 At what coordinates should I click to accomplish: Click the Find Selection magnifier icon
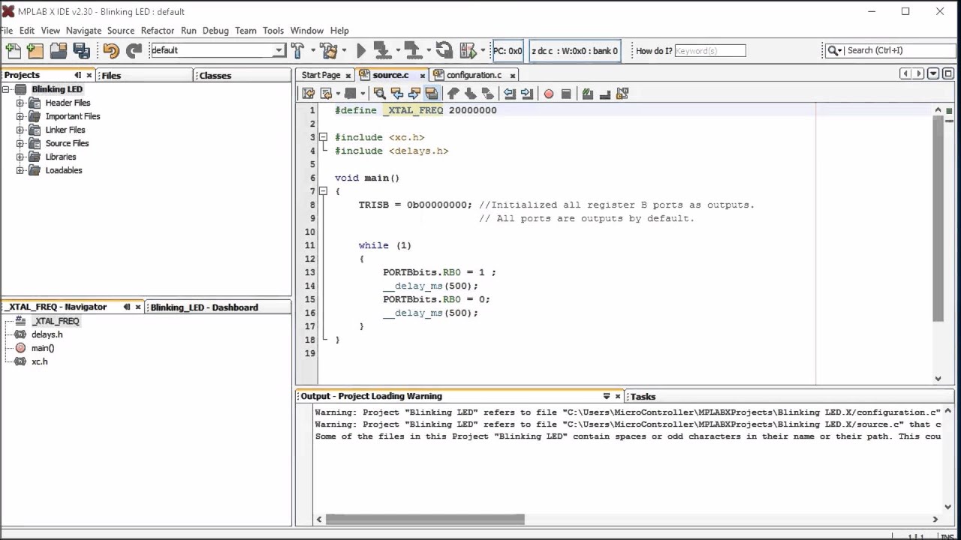point(379,94)
